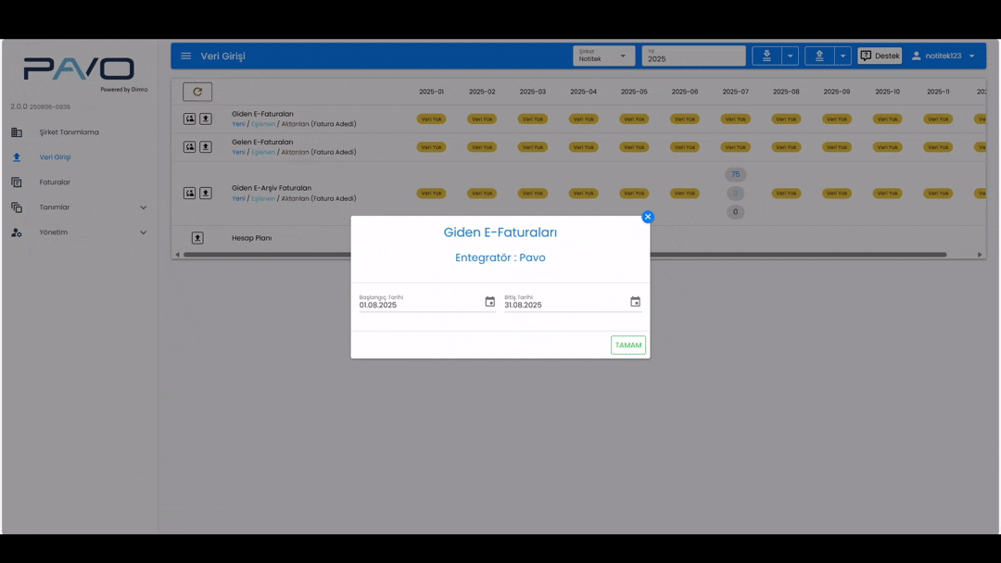Viewport: 1001px width, 563px height.
Task: Open Şirket Tanımlama in the sidebar
Action: (x=69, y=132)
